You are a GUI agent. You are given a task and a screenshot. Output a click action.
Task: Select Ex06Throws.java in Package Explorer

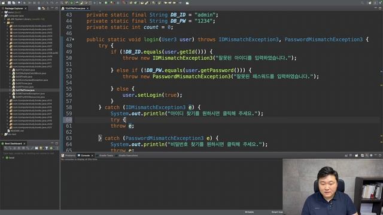pos(24,87)
